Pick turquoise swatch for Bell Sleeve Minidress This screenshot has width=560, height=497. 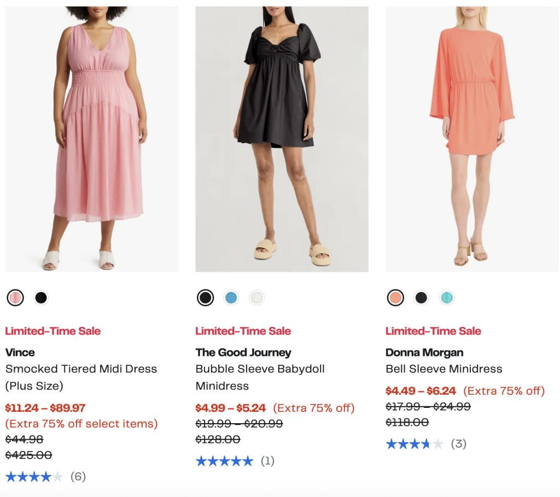(447, 298)
